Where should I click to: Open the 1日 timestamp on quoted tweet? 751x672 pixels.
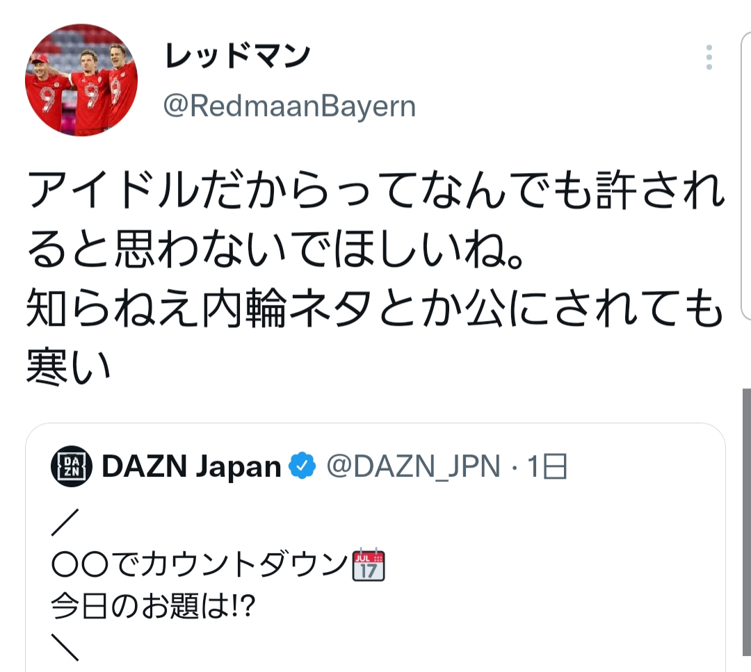[x=547, y=467]
